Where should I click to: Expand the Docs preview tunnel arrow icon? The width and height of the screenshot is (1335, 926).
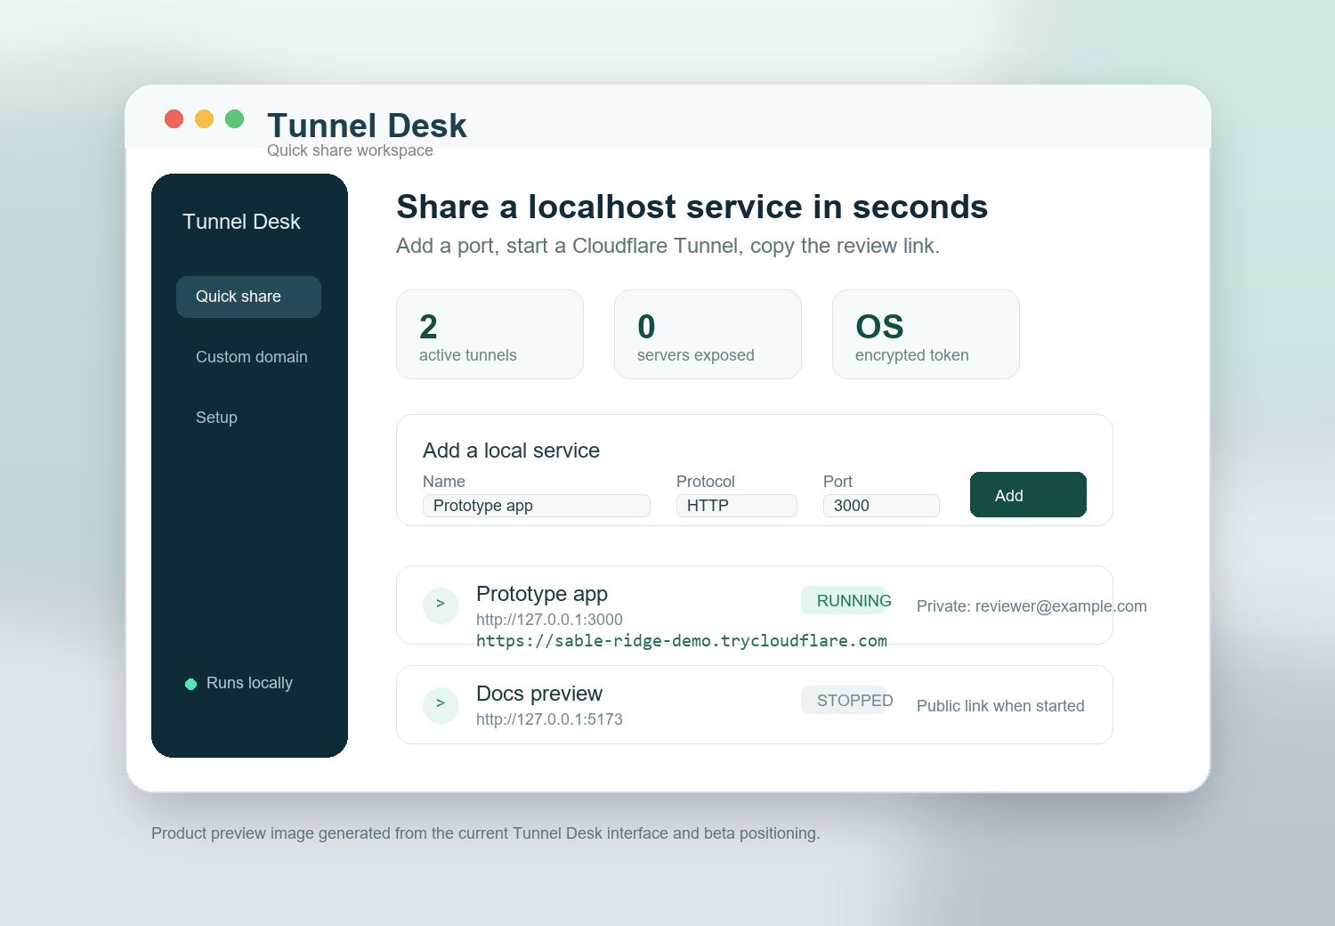441,705
